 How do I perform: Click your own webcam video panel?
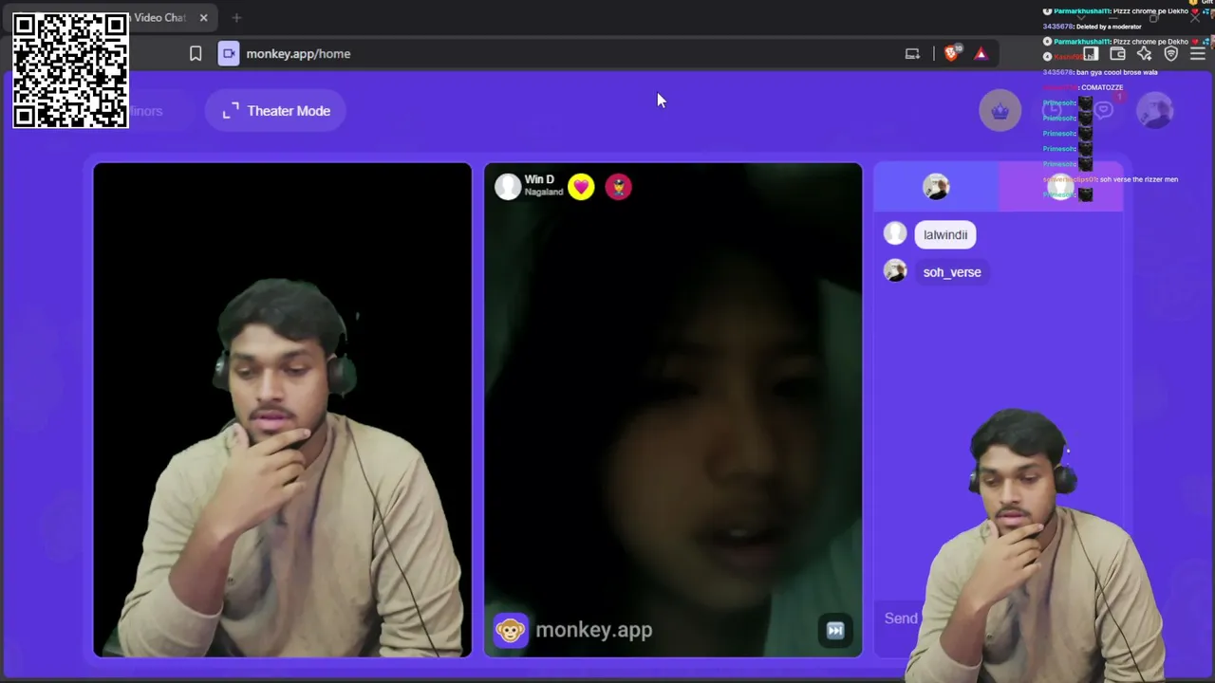(282, 410)
